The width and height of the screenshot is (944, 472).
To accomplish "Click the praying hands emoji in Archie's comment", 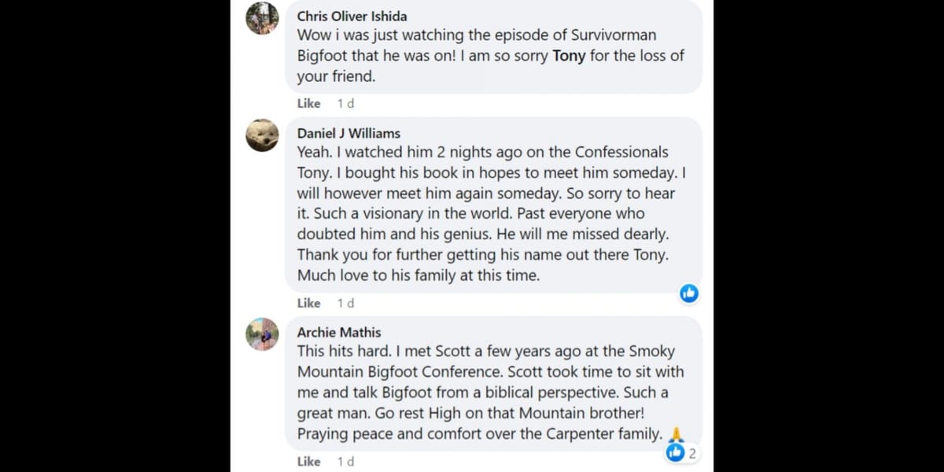I will pyautogui.click(x=676, y=434).
